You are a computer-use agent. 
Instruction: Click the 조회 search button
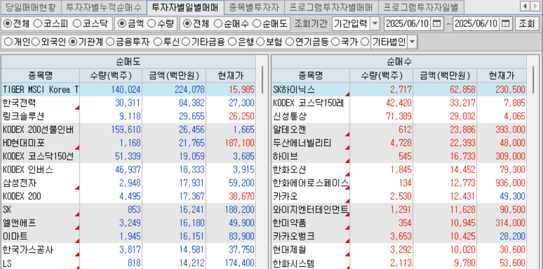click(526, 24)
